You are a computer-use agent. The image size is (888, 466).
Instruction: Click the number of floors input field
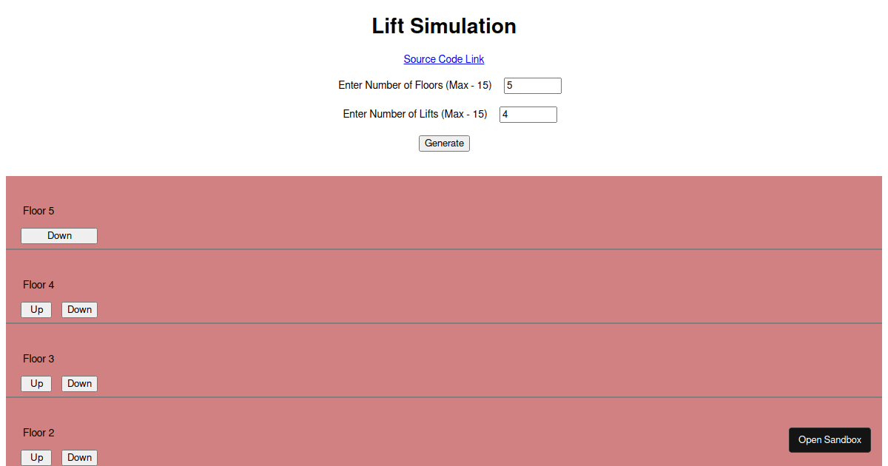(532, 85)
